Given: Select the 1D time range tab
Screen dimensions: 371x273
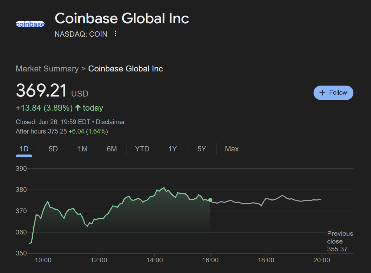Looking at the screenshot, I should coord(24,149).
